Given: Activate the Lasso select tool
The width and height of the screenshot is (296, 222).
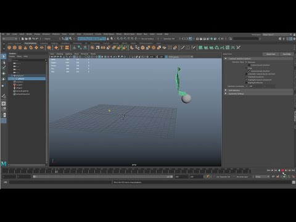Looking at the screenshot, I should pyautogui.click(x=4, y=62).
